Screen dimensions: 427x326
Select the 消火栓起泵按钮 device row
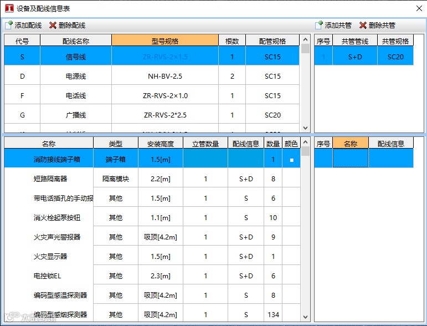click(152, 216)
